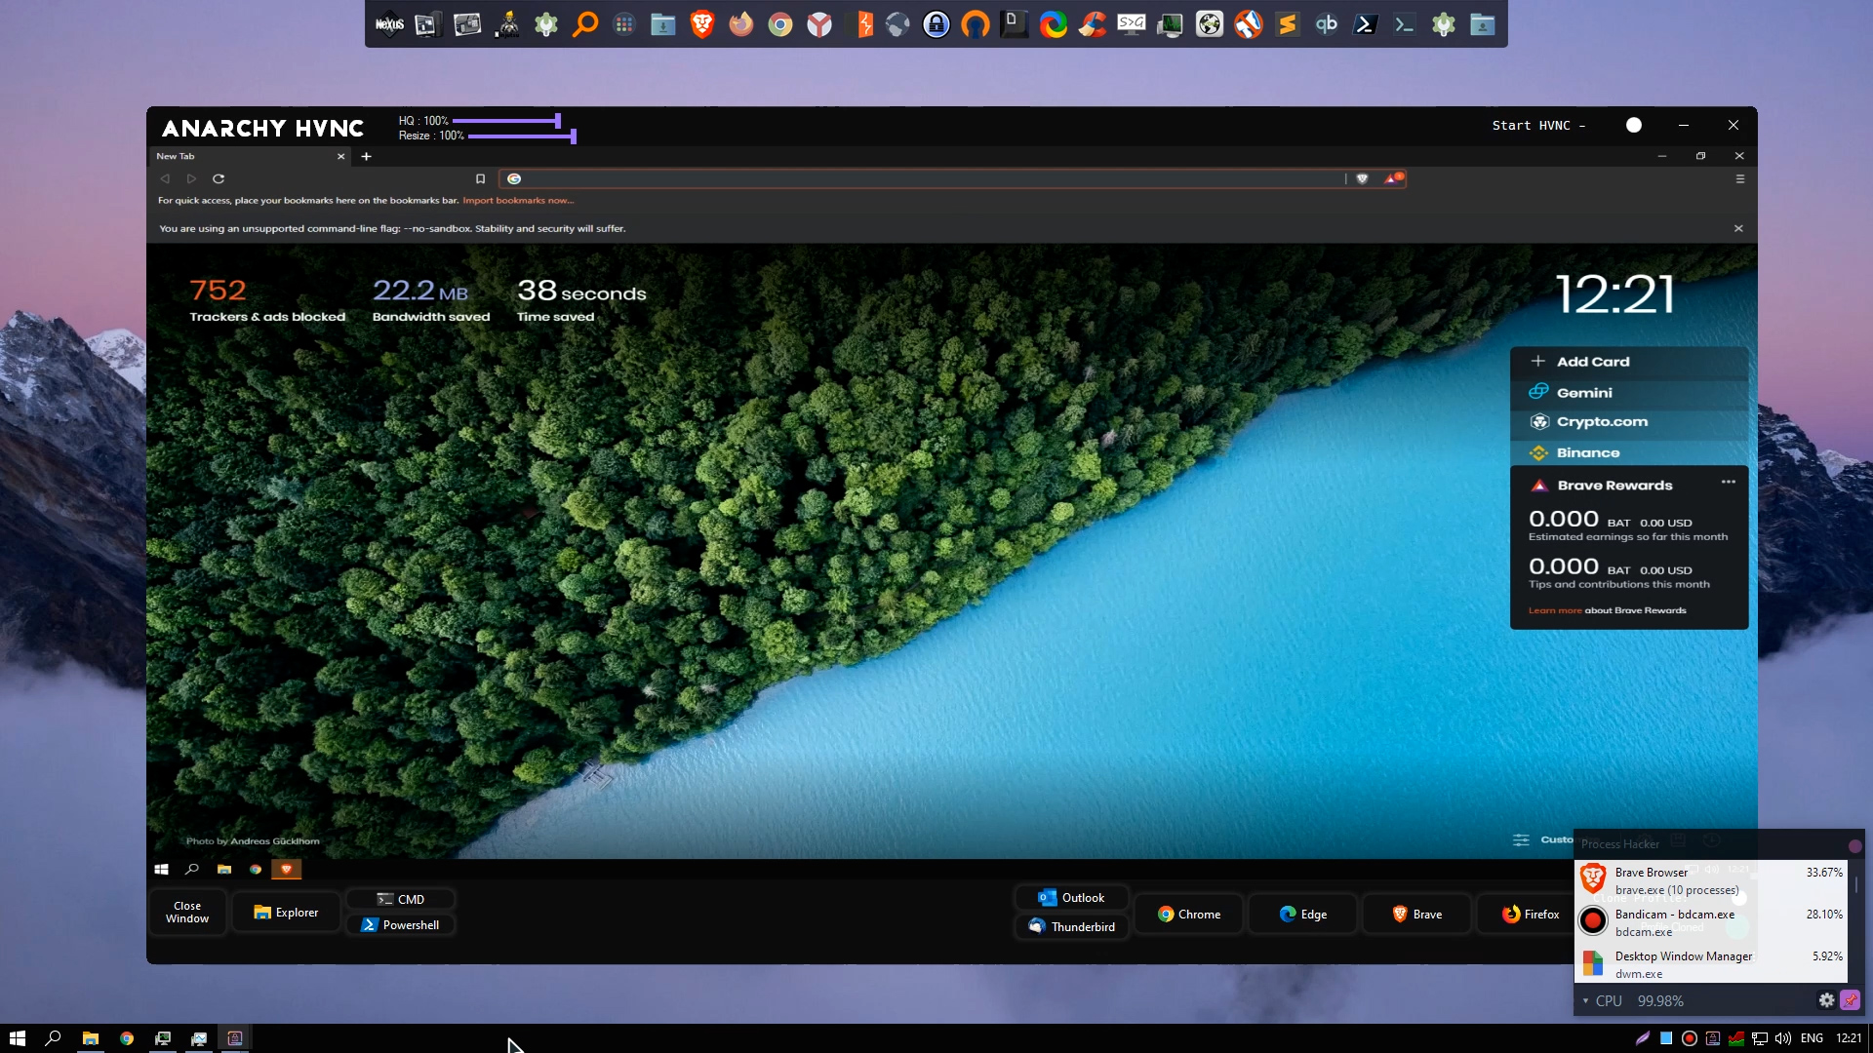
Task: Click the Brave Shields lion icon in address bar
Action: 1362,178
